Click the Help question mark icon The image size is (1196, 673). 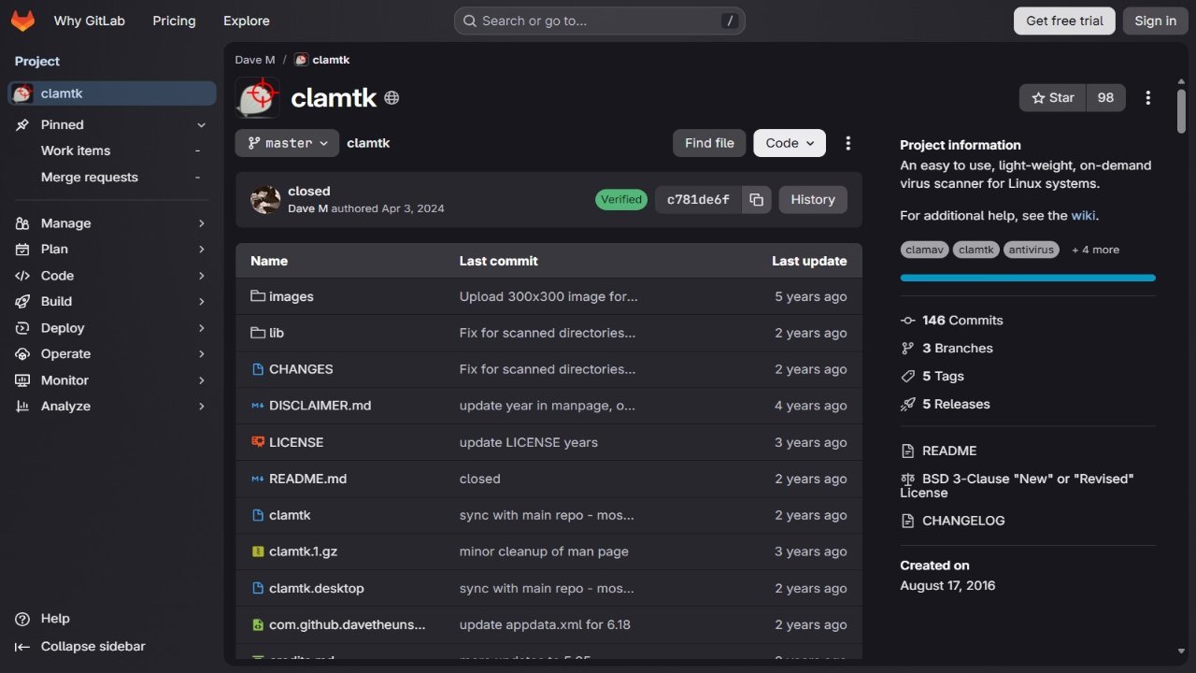tap(22, 619)
